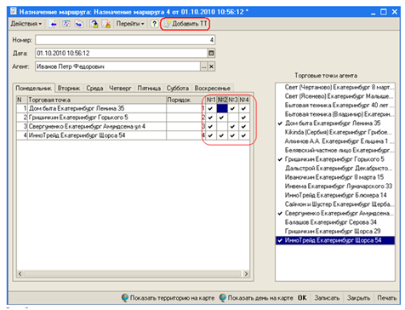Open agent selection with the ellipsis button
Viewport: 405px width, 310px height.
point(204,66)
